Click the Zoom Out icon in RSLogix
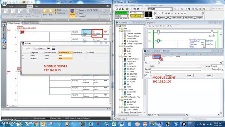The height and width of the screenshot is (127, 225). pos(196,9)
